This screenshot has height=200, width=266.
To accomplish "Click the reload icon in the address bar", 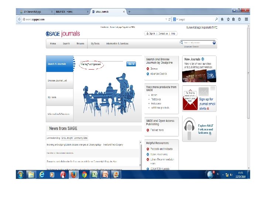I will (x=169, y=19).
